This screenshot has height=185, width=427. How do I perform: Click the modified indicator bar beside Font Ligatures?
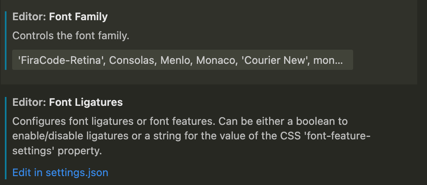coord(6,138)
